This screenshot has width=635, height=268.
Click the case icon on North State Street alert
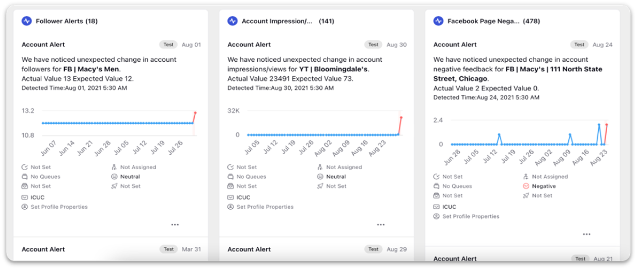(437, 195)
